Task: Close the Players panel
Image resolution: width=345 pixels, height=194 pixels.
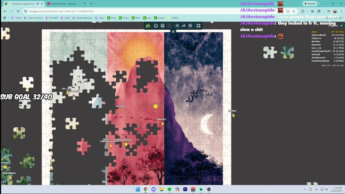Action: click(x=341, y=26)
